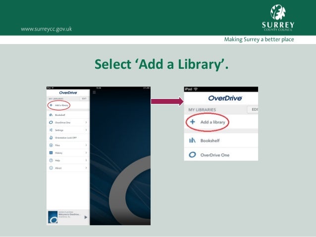Expand the About row chevron
Image resolution: width=316 pixels, height=237 pixels.
tap(86, 168)
